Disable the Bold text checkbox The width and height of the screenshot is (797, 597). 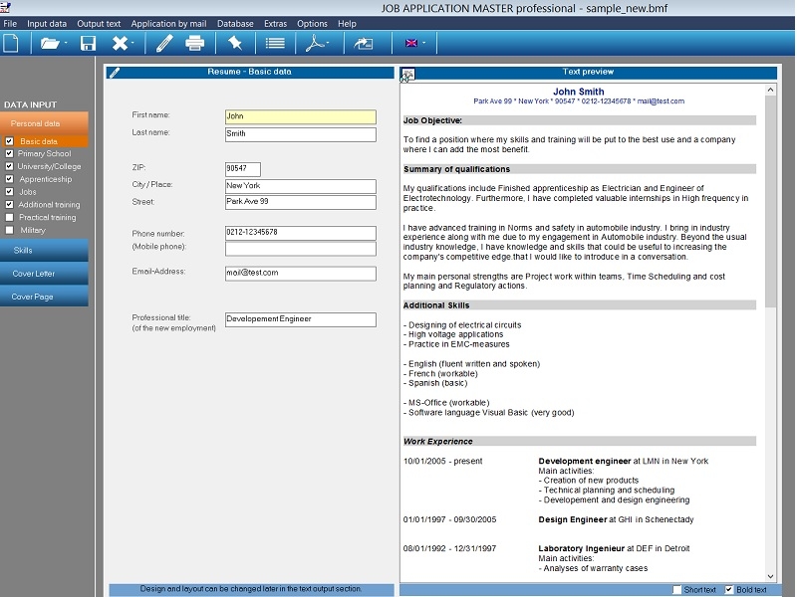pos(729,589)
